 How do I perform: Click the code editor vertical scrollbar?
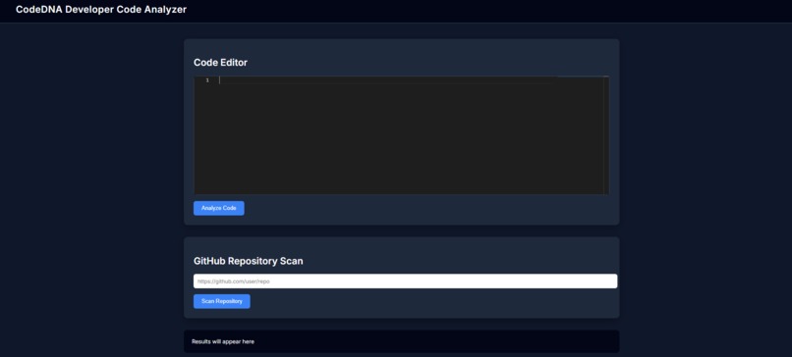tap(606, 135)
